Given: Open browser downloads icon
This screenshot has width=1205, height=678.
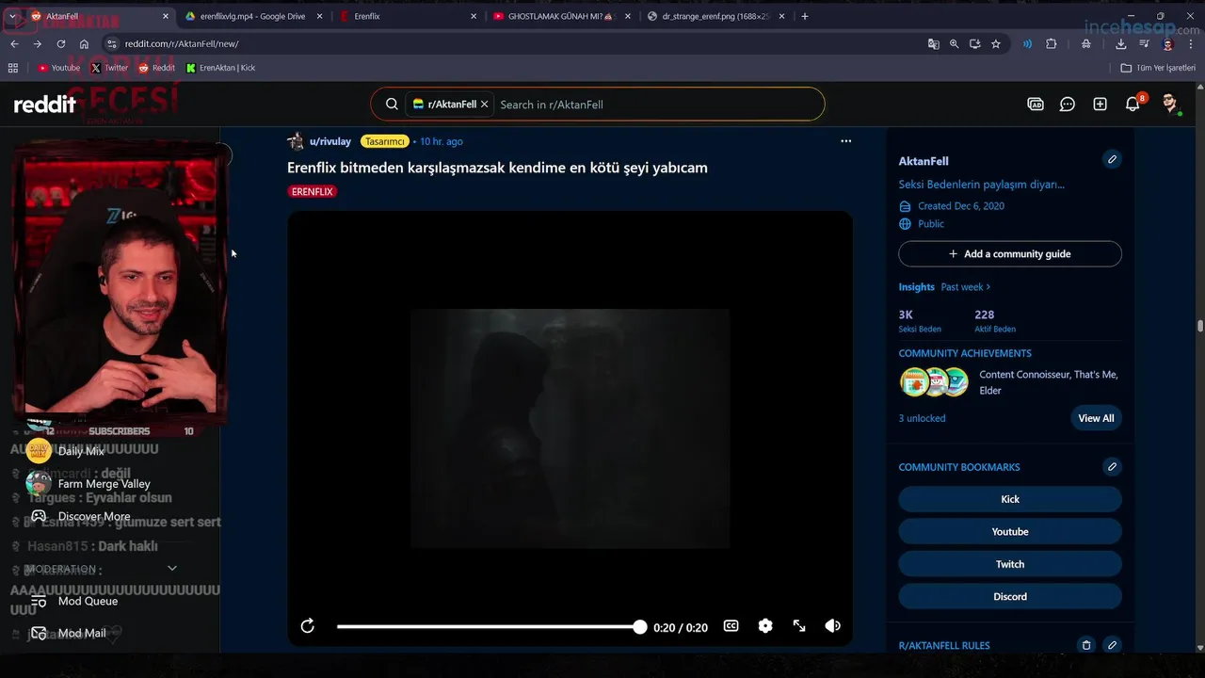Looking at the screenshot, I should pos(1120,44).
